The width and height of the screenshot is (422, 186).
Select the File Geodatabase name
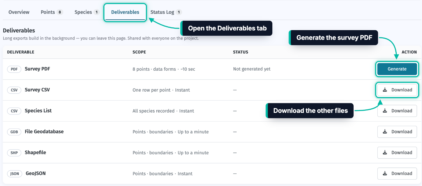(44, 132)
